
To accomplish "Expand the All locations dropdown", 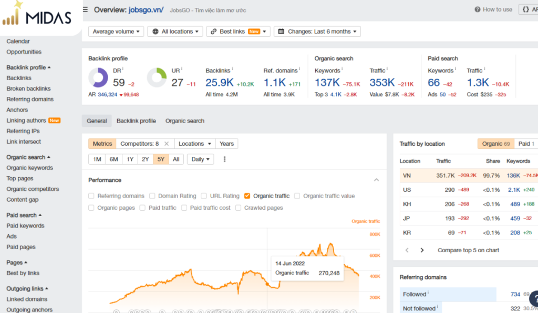I will pyautogui.click(x=175, y=31).
